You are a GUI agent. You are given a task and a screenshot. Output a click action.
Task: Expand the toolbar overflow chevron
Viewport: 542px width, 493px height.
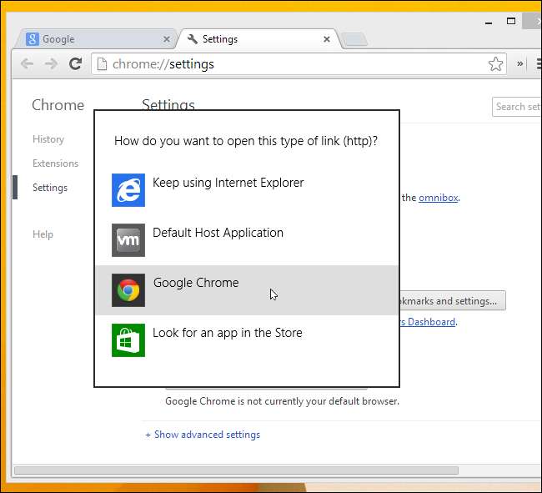pyautogui.click(x=520, y=64)
